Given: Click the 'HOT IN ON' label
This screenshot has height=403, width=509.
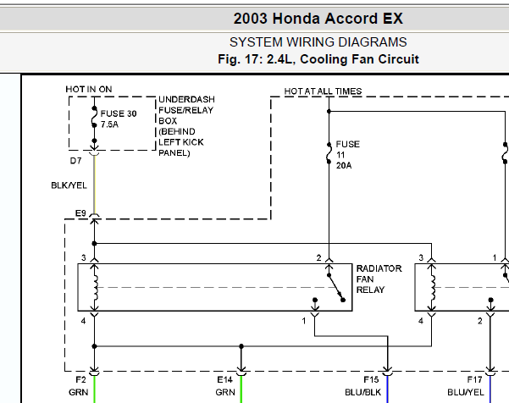Looking at the screenshot, I should [x=89, y=89].
